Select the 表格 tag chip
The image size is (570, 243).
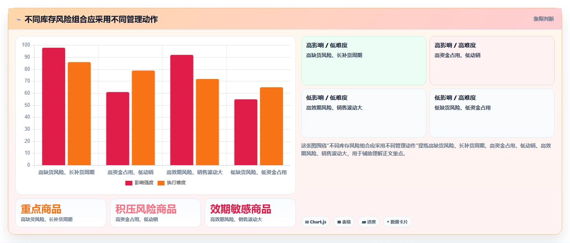[x=344, y=222]
